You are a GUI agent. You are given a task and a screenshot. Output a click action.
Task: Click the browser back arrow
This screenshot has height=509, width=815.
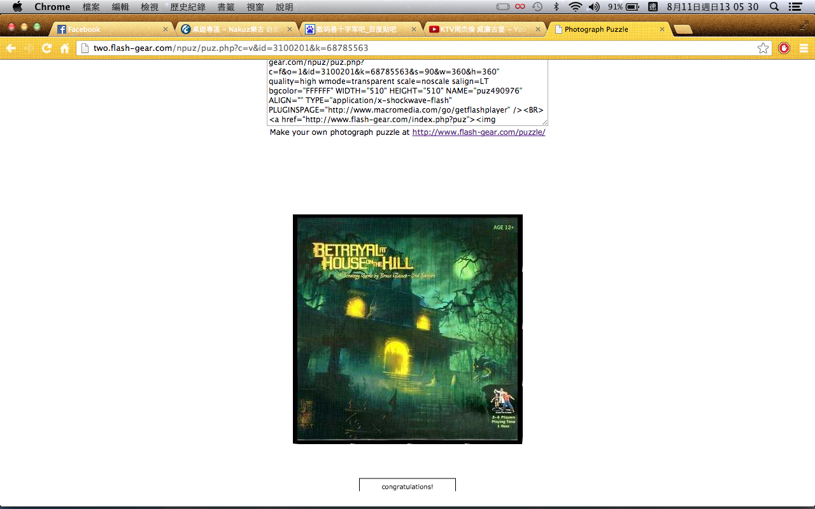pyautogui.click(x=11, y=48)
